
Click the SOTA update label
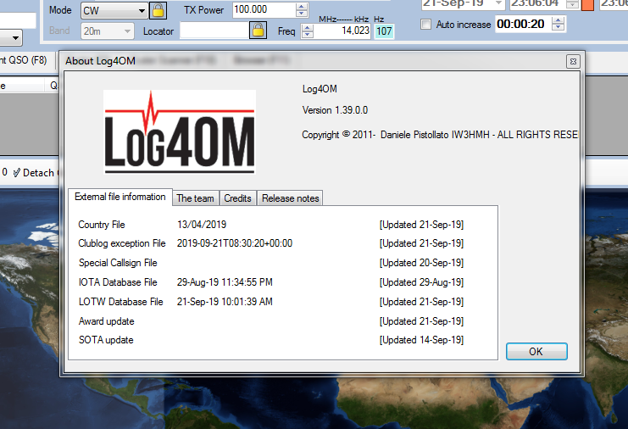[106, 340]
